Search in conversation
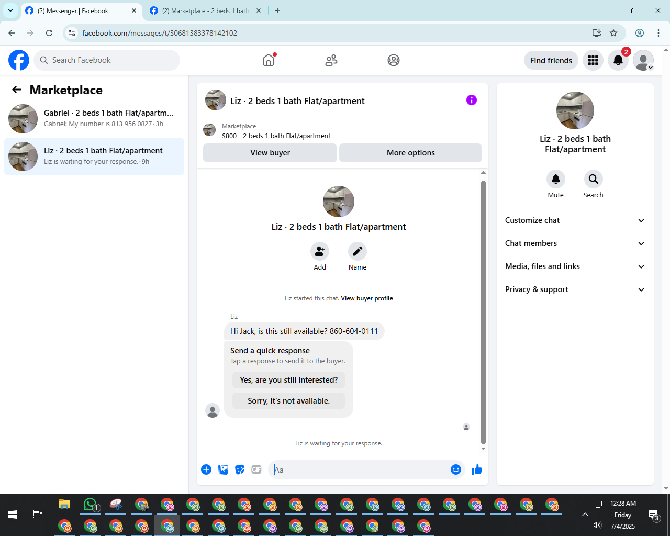 click(594, 179)
